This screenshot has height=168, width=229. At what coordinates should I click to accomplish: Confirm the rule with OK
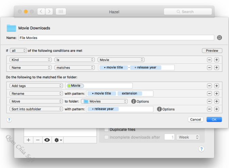coord(214,120)
